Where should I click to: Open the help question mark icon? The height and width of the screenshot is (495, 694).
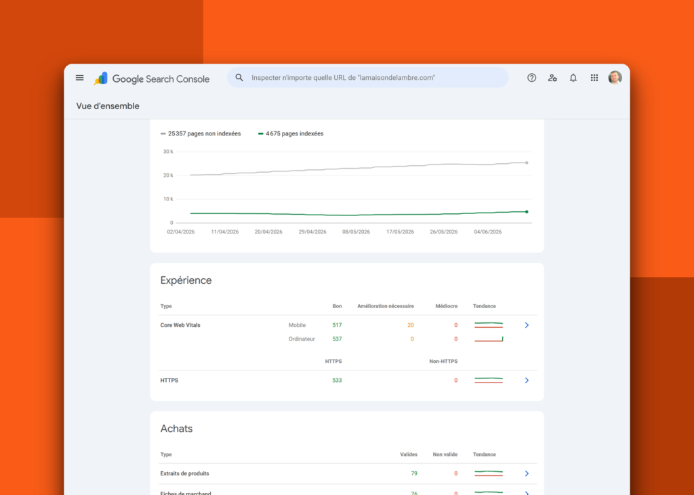pos(531,78)
